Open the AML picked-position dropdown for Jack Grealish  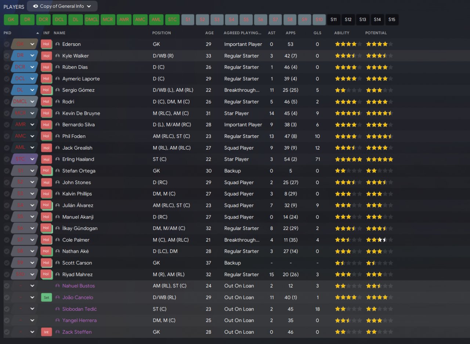[25, 148]
